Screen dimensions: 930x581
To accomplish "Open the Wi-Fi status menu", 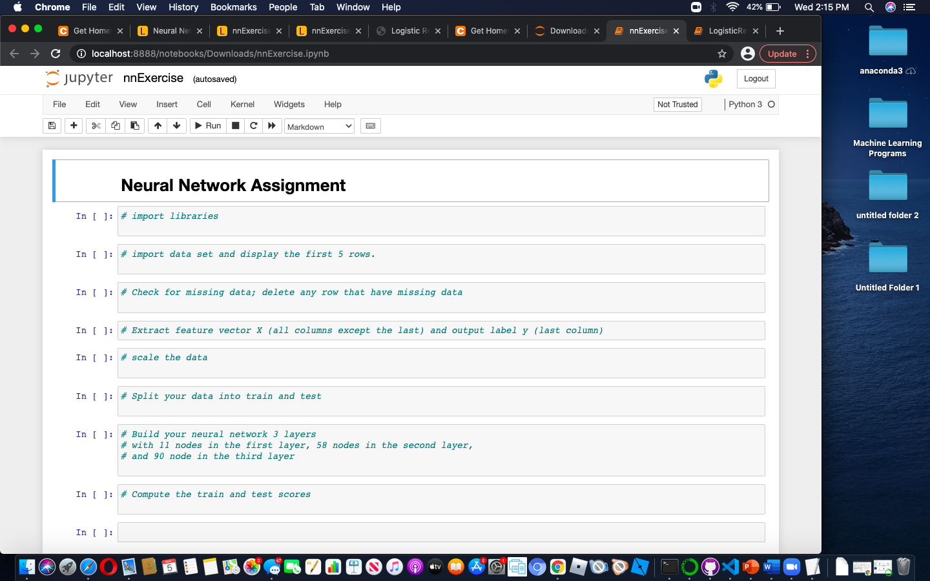I will (733, 7).
